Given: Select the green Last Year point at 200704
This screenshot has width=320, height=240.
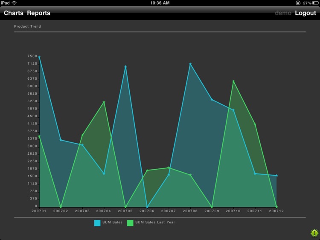Looking at the screenshot, I should pyautogui.click(x=104, y=102).
